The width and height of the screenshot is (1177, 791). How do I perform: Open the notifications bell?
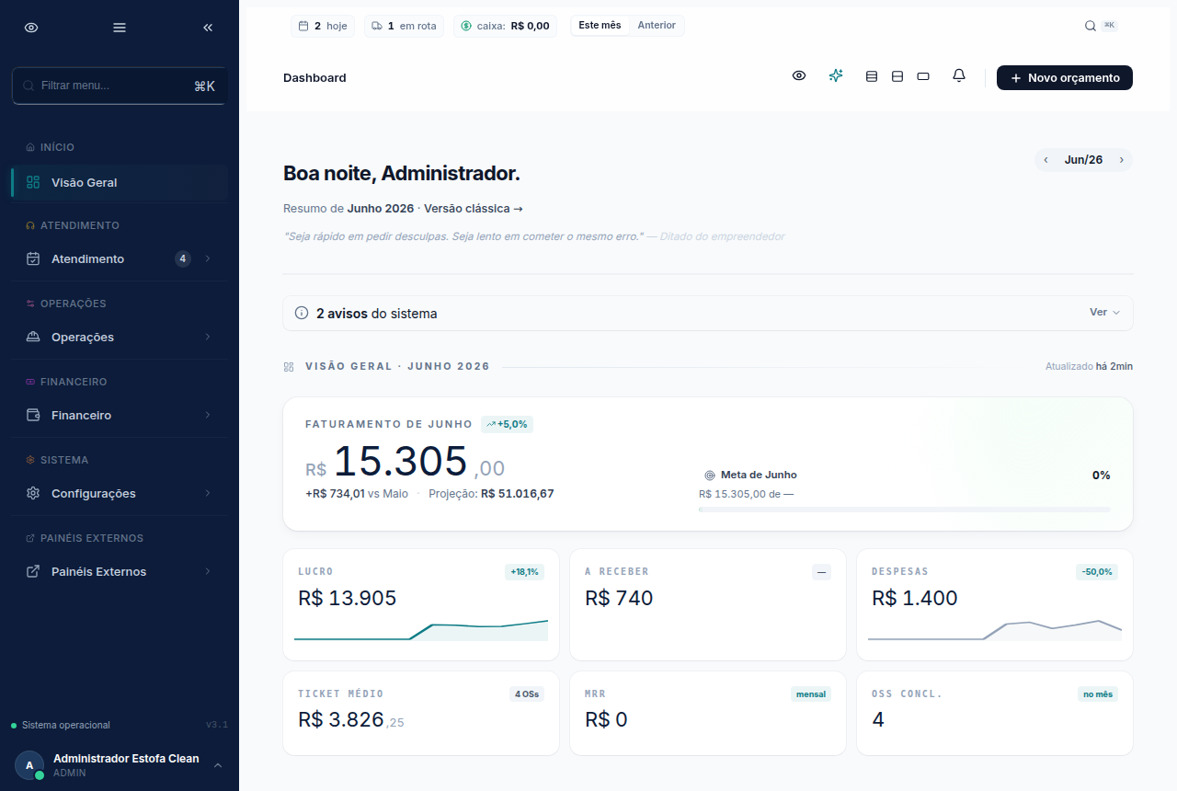[x=959, y=76]
